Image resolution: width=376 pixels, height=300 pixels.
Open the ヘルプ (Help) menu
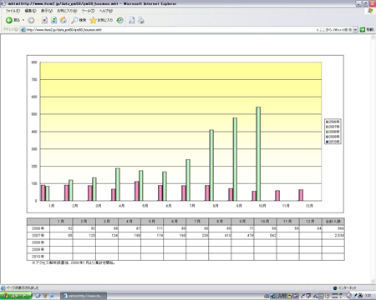click(x=106, y=11)
